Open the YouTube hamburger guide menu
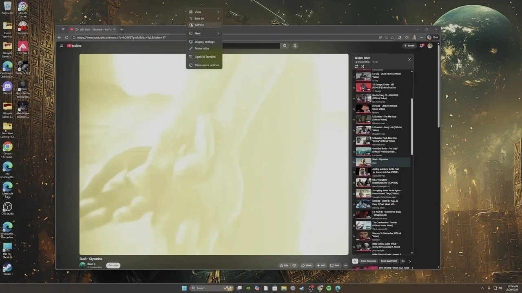The height and width of the screenshot is (293, 522). click(62, 46)
